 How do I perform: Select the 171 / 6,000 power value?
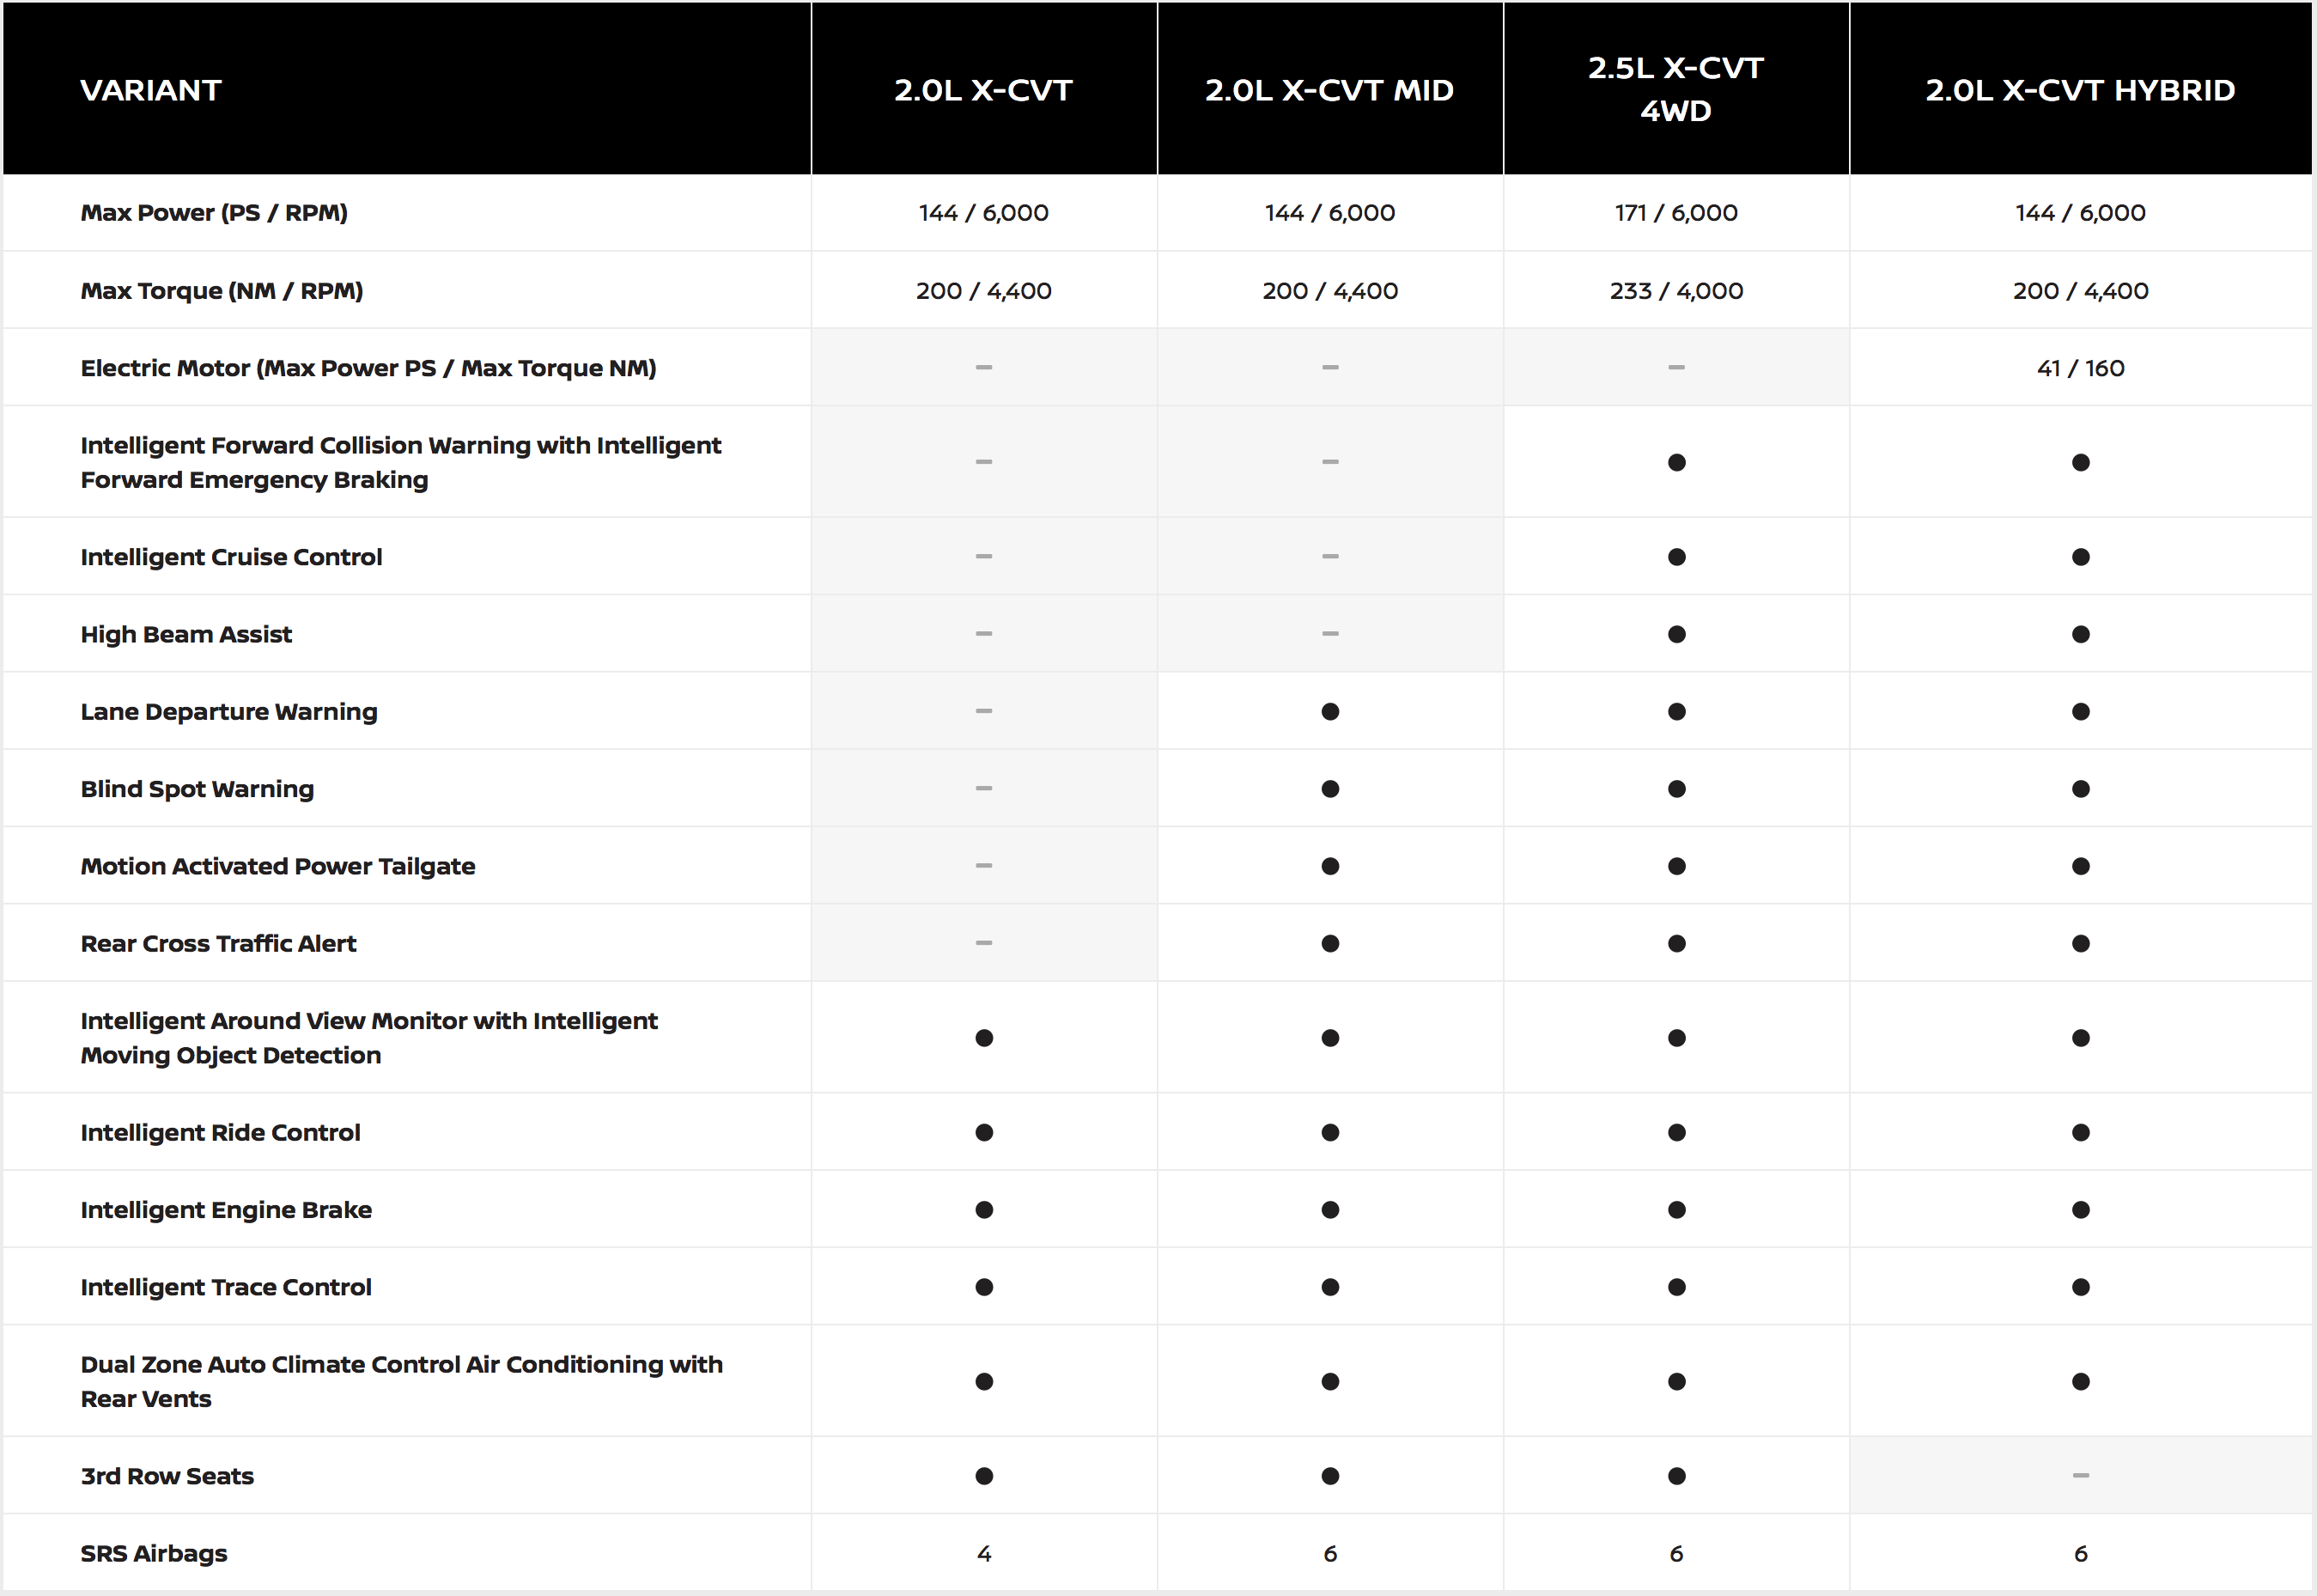(x=1676, y=213)
